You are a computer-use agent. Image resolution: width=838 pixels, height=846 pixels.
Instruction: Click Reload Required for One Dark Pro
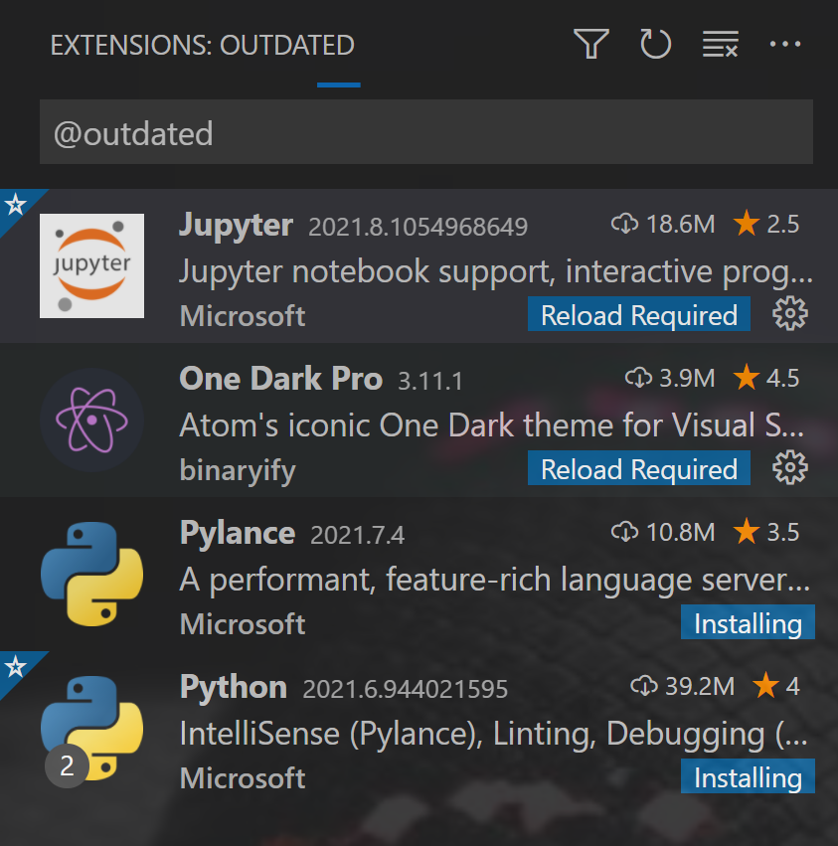point(638,468)
